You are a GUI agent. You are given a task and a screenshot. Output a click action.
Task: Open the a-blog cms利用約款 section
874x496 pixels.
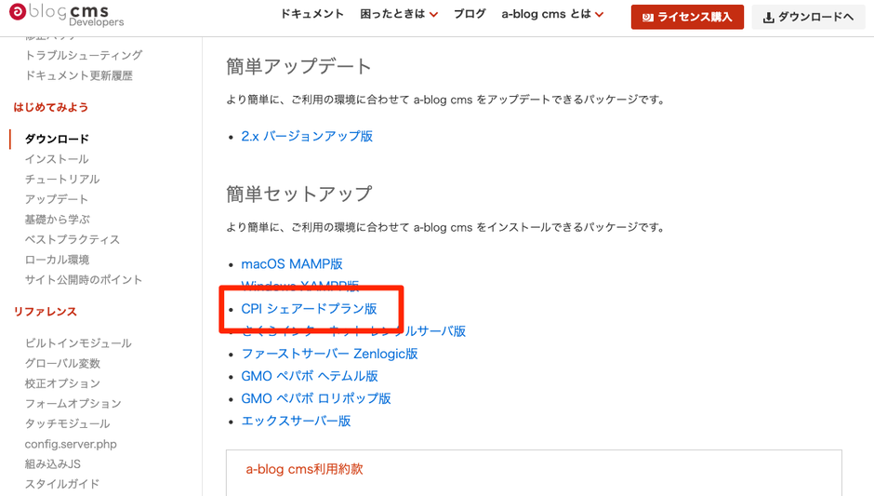coord(304,469)
